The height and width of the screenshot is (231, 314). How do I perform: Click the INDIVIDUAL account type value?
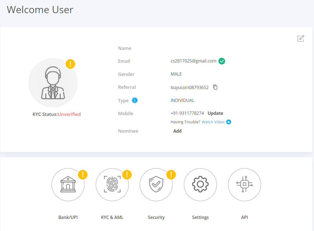point(183,100)
